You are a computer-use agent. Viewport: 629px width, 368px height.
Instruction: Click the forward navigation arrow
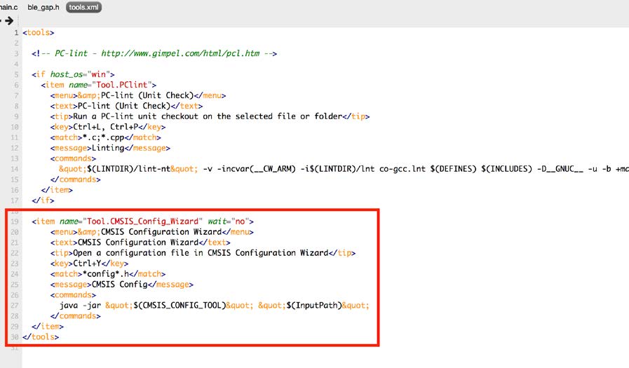(9, 20)
